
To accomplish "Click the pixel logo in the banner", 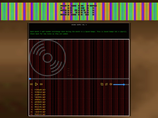I will point(78,10).
